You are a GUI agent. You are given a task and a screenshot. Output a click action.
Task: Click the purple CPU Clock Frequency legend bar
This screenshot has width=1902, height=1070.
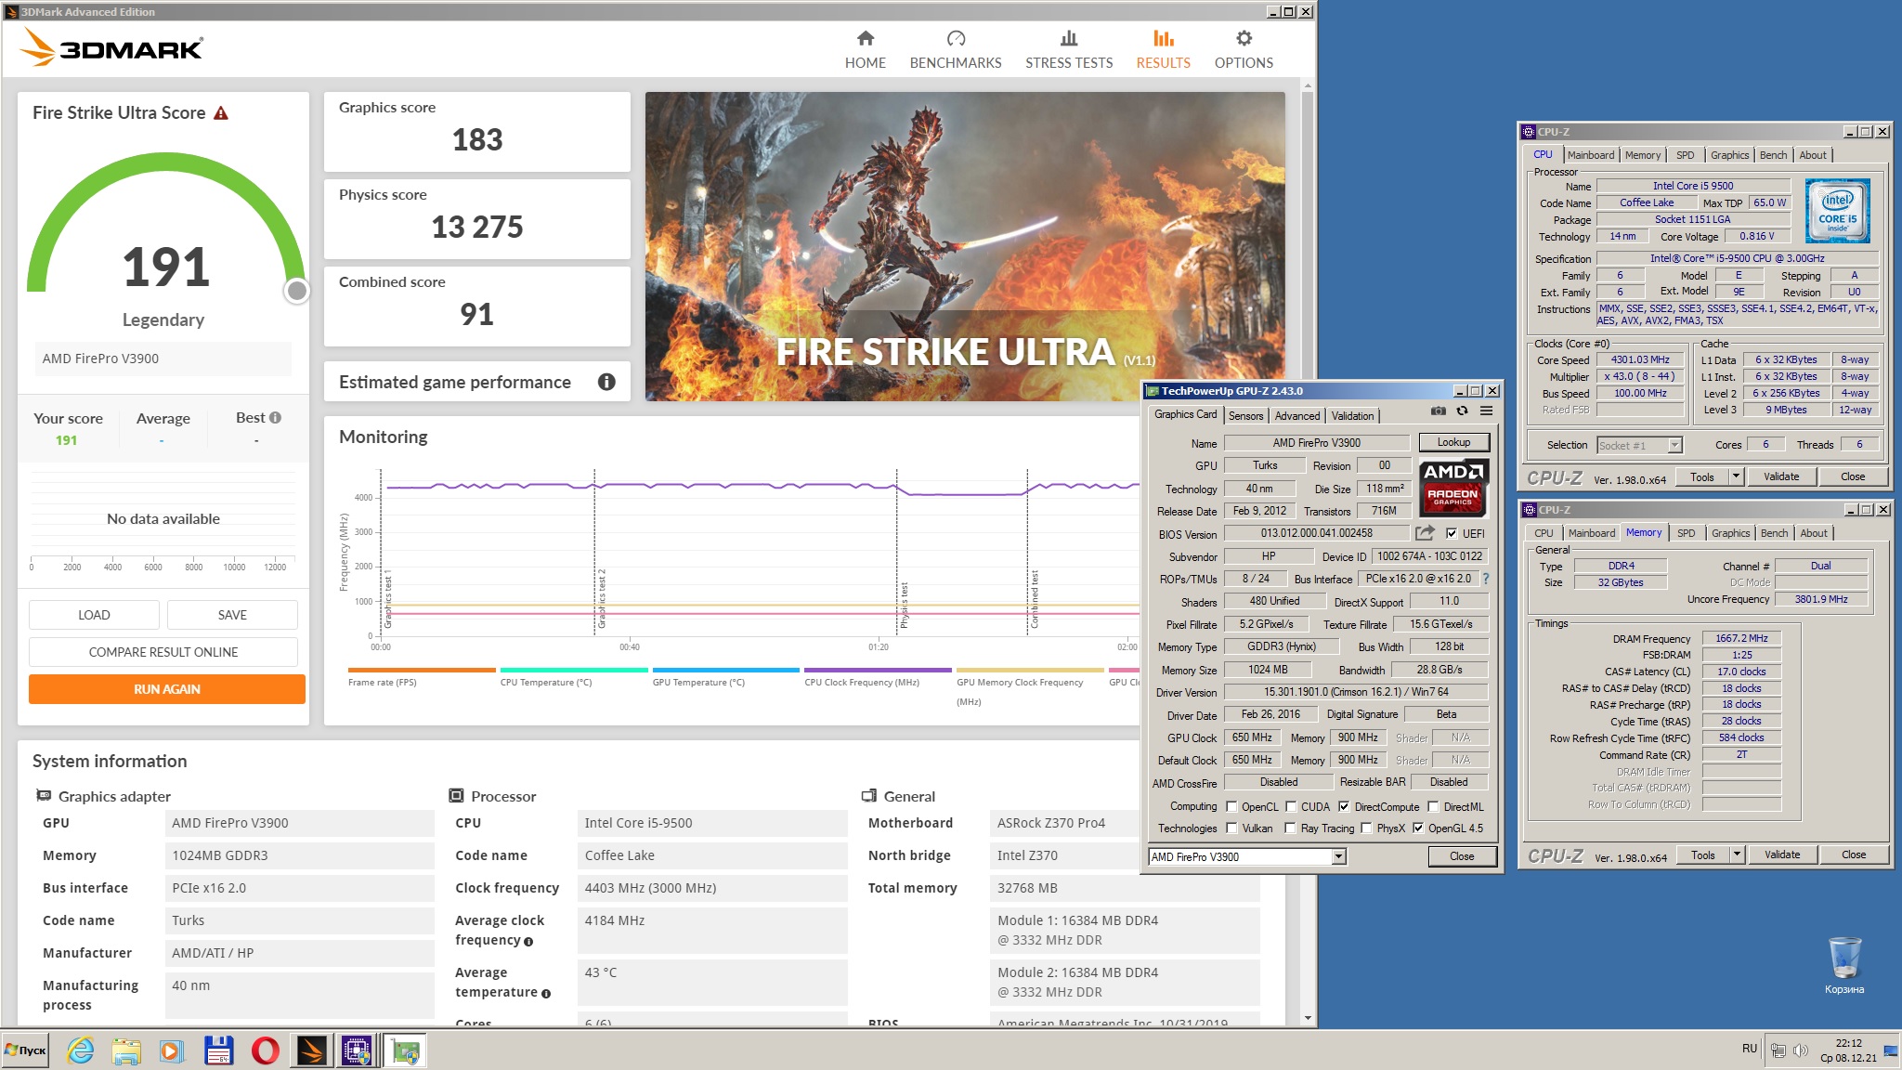(878, 670)
